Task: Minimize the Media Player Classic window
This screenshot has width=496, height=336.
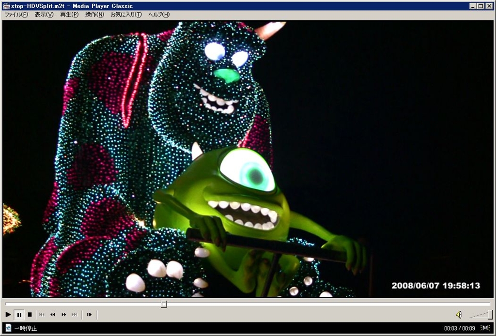Action: click(x=473, y=6)
